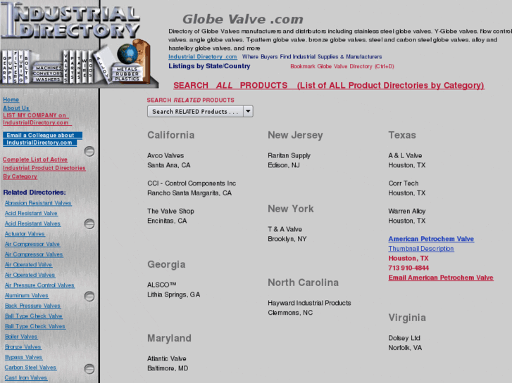Open Ball Type Check Valve directory
This screenshot has height=383, width=512.
pos(34,316)
